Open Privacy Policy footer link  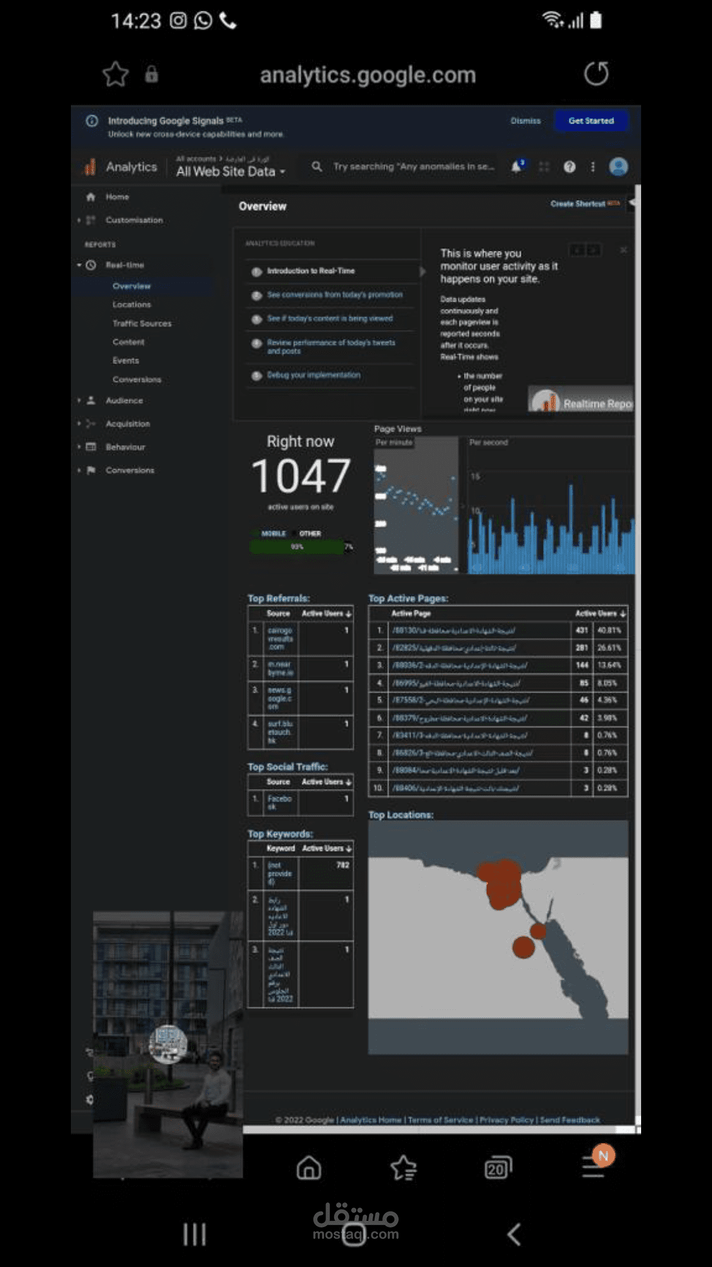click(506, 1120)
